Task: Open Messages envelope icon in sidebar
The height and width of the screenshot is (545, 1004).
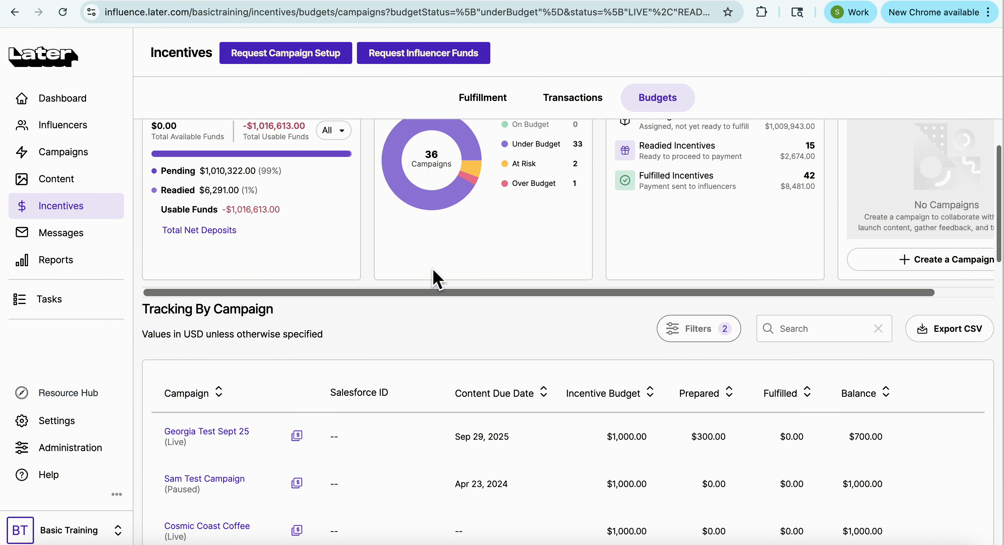Action: click(22, 233)
